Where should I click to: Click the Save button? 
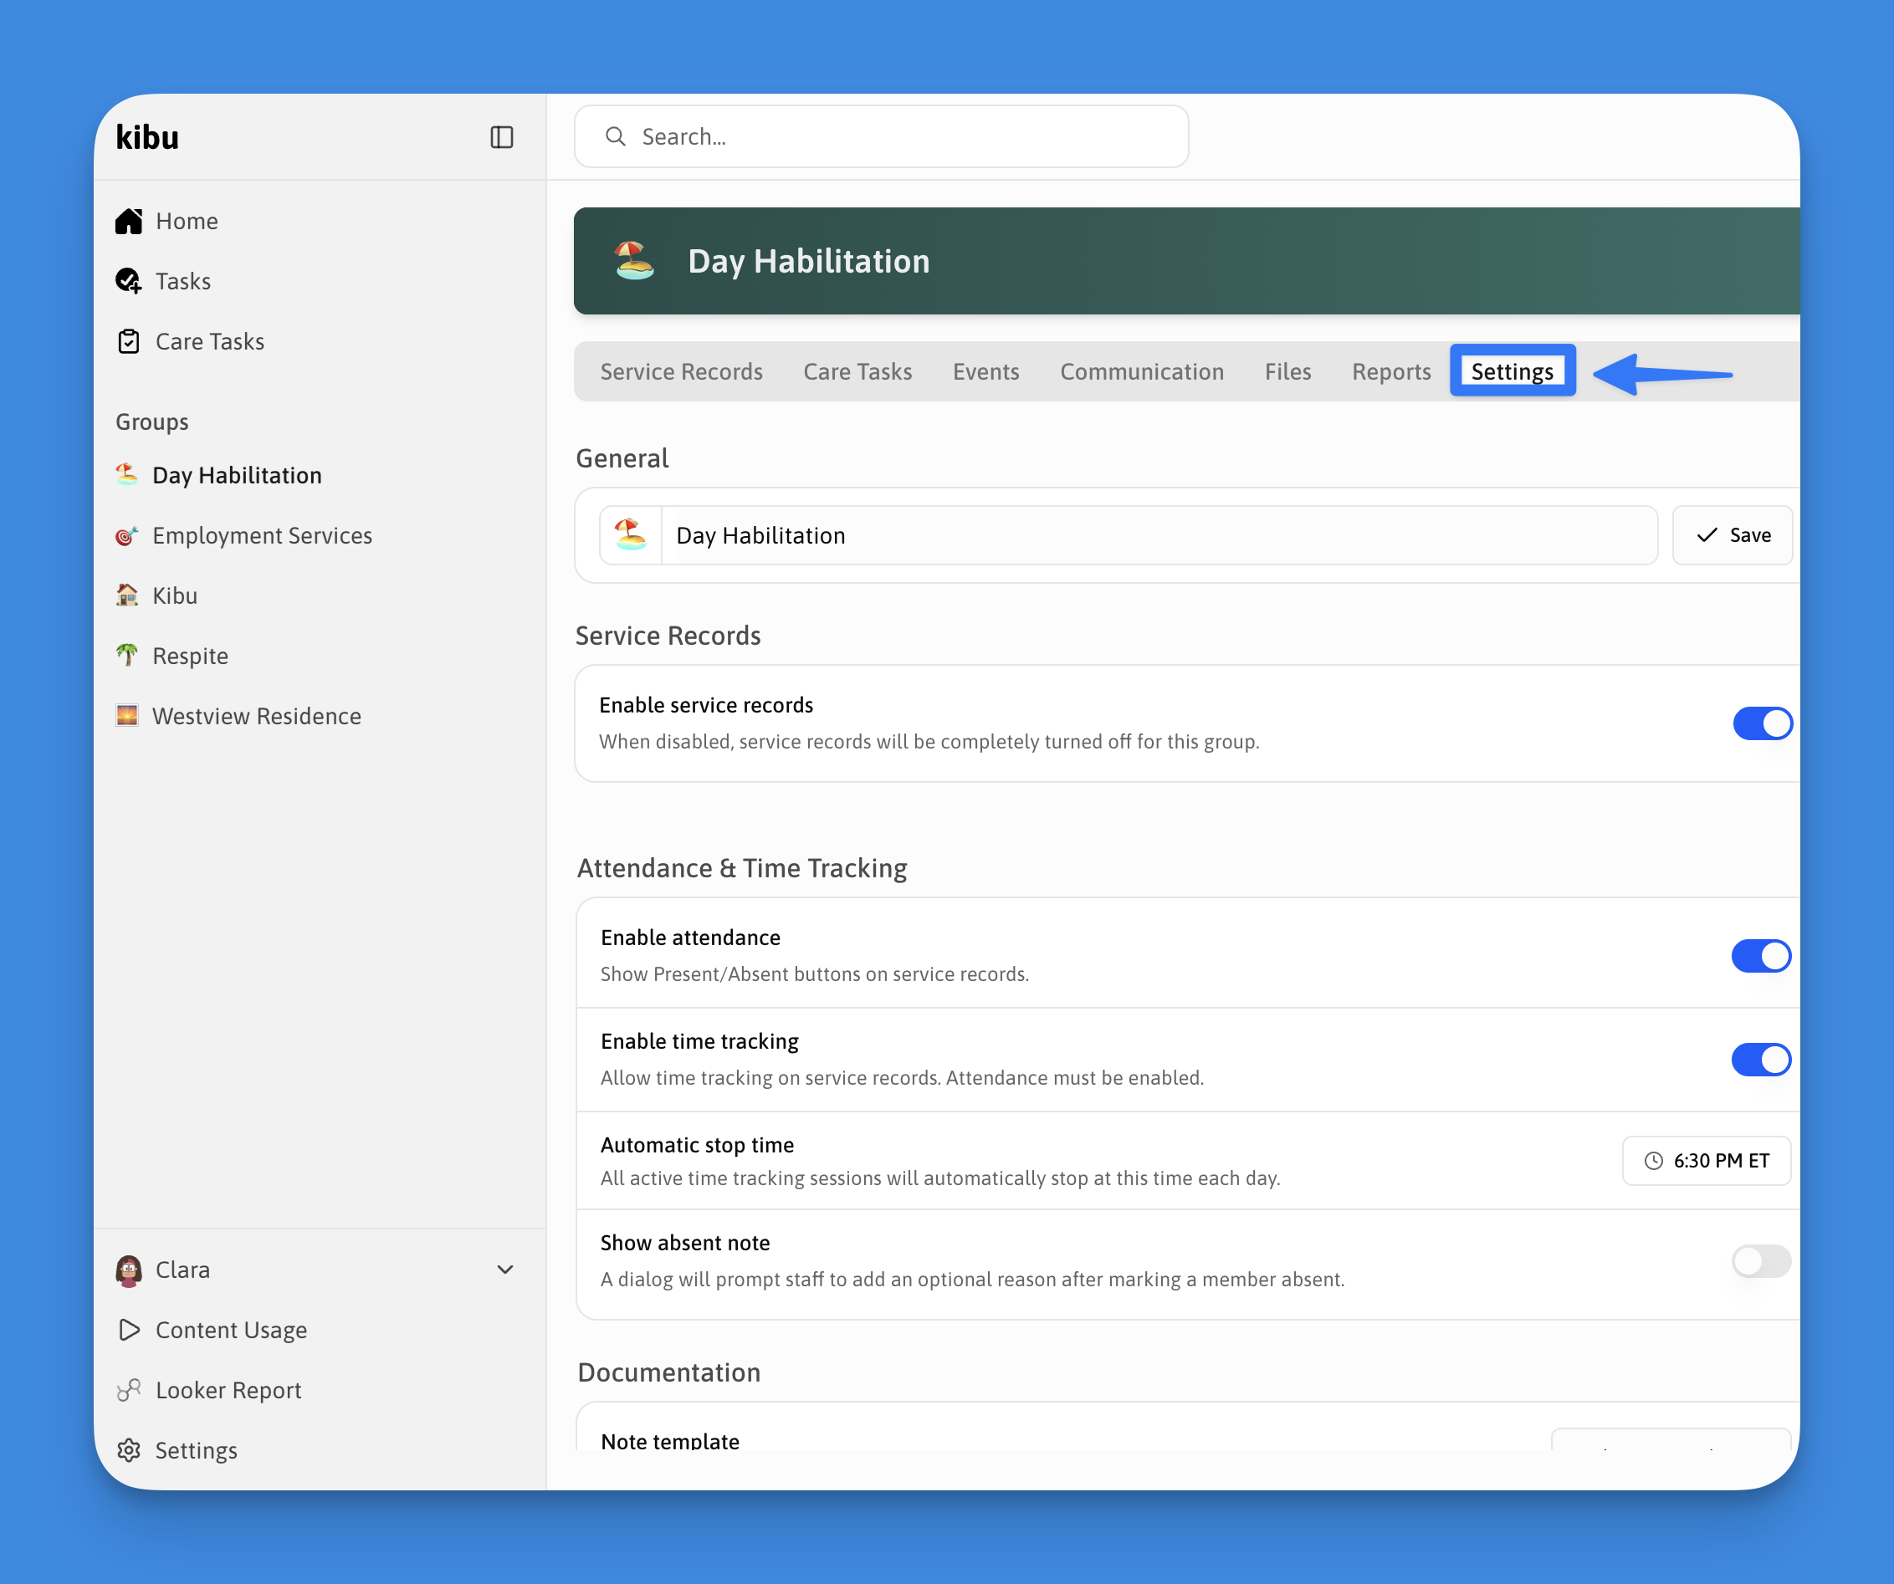pyautogui.click(x=1733, y=535)
